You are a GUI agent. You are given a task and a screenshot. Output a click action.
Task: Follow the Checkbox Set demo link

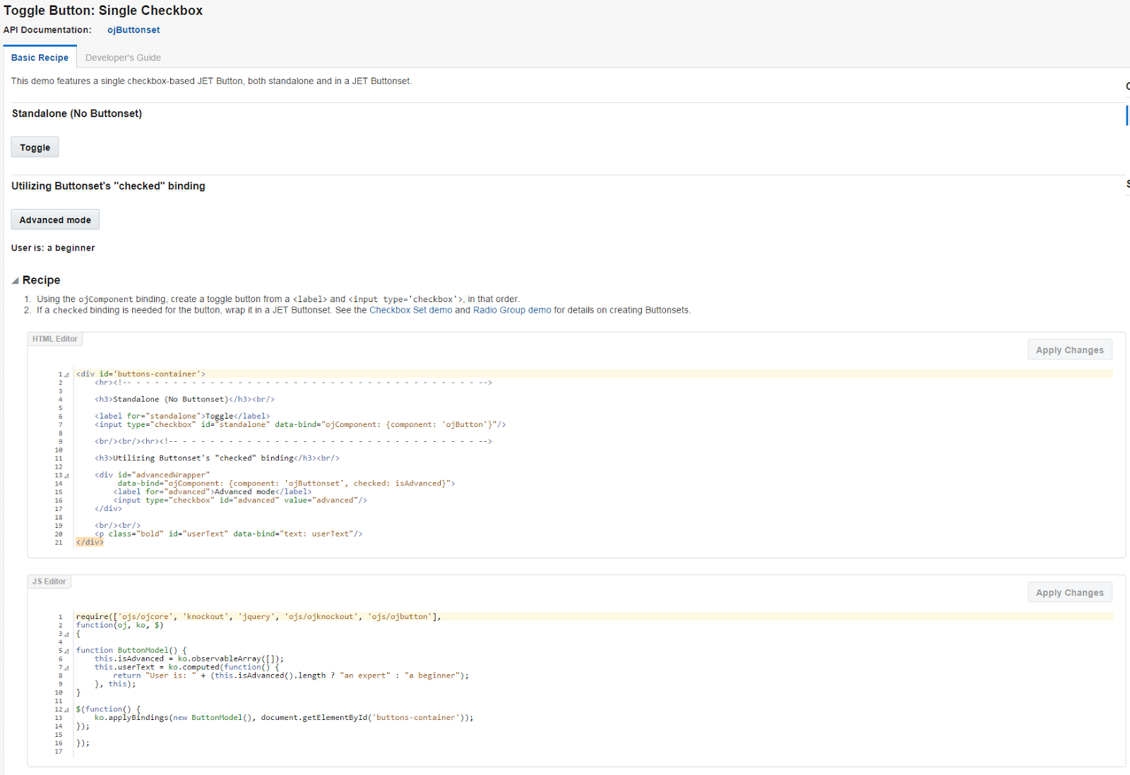coord(410,311)
